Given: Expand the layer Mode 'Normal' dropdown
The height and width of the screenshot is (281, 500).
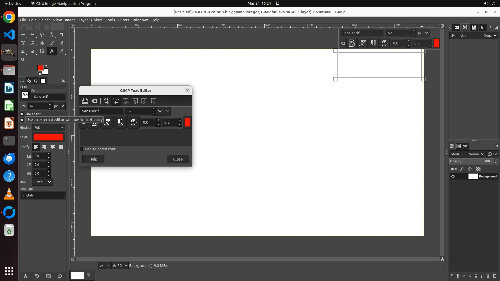Looking at the screenshot, I should point(476,154).
